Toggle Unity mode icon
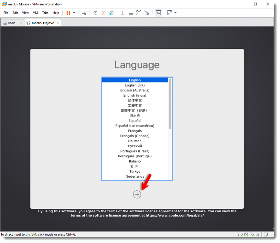This screenshot has height=243, width=280. (147, 13)
